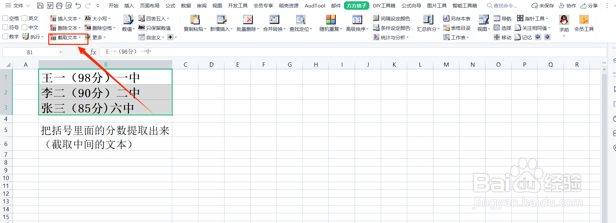Open the name box dropdown arrow
Viewport: 616px width, 223px height.
[x=61, y=52]
